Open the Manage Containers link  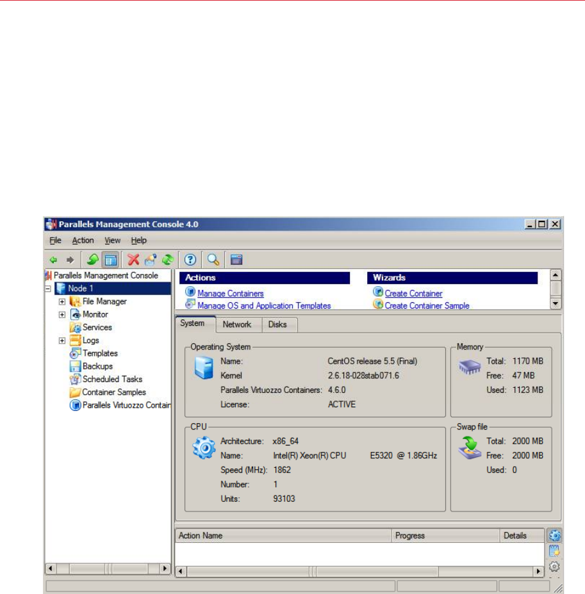(231, 293)
